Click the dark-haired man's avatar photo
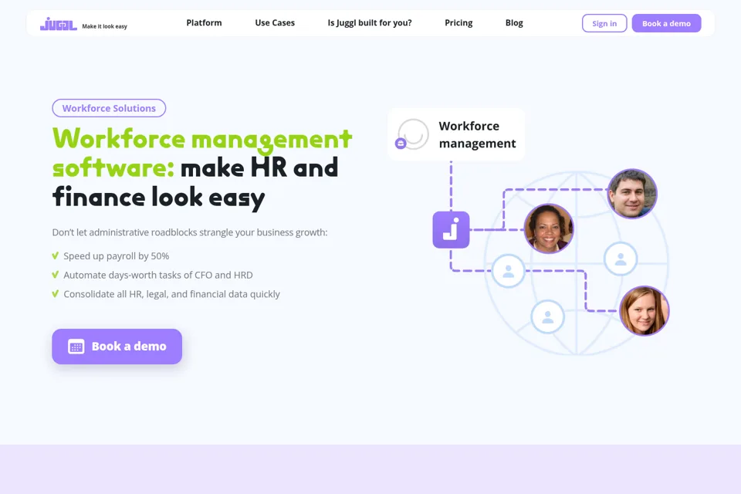 (632, 193)
